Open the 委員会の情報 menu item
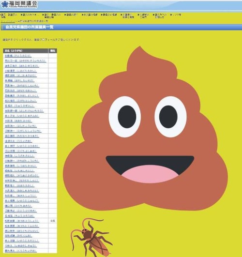The image size is (242, 257). (109, 15)
